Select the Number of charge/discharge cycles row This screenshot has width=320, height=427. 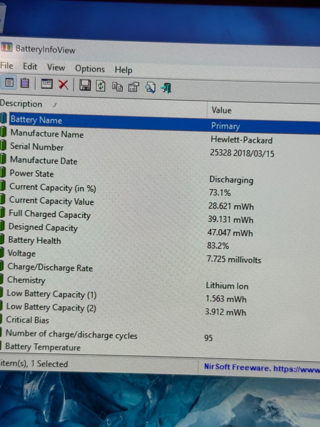point(160,336)
